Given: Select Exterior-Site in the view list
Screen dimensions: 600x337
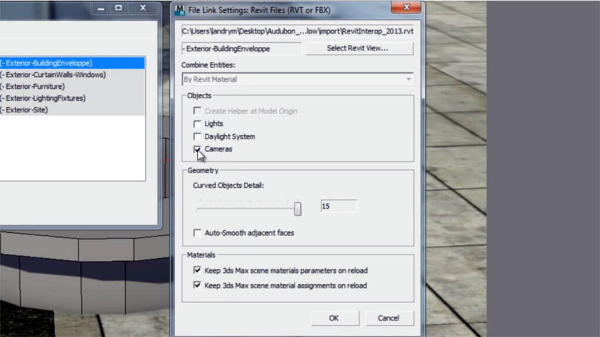Looking at the screenshot, I should point(72,110).
